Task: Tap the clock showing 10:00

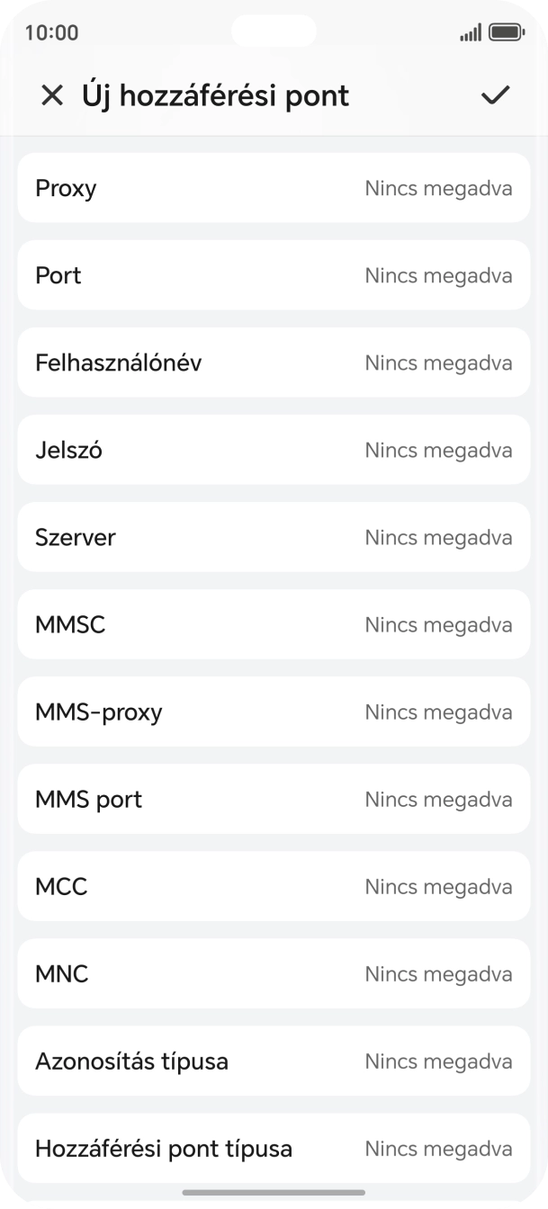Action: point(46,32)
